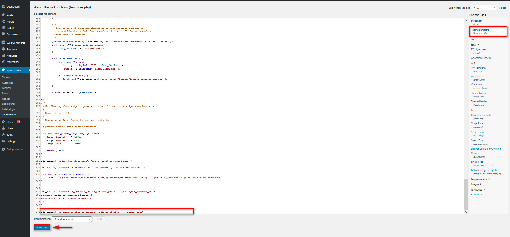
Task: Click the Look Up button
Action: click(99, 219)
